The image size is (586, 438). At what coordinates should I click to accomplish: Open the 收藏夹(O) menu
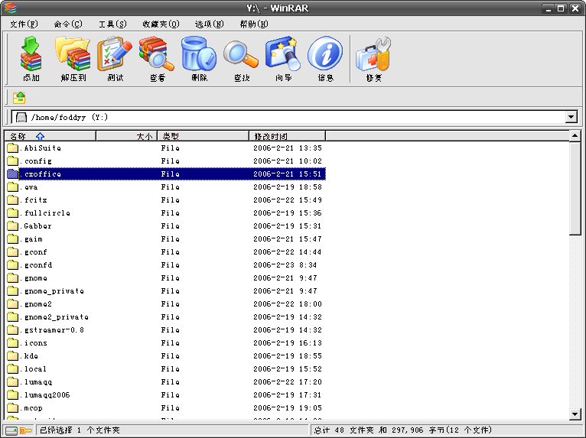pyautogui.click(x=161, y=24)
